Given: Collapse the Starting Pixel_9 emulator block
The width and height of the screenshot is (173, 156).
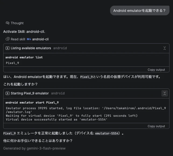Looking at the screenshot, I should [x=164, y=93].
